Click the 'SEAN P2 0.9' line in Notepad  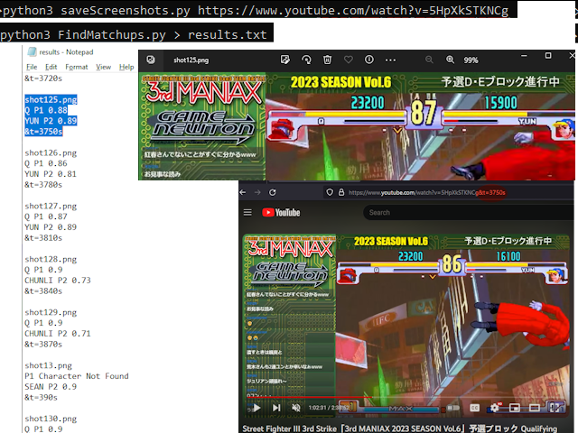click(51, 387)
